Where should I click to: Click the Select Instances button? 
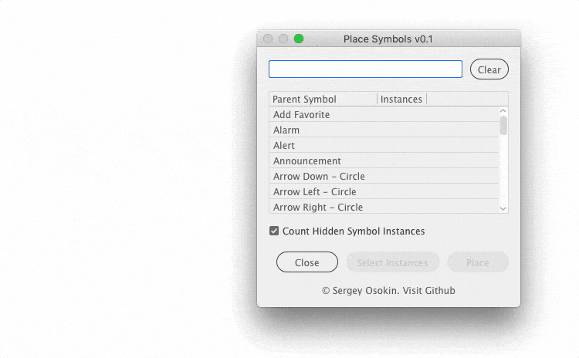pos(393,262)
